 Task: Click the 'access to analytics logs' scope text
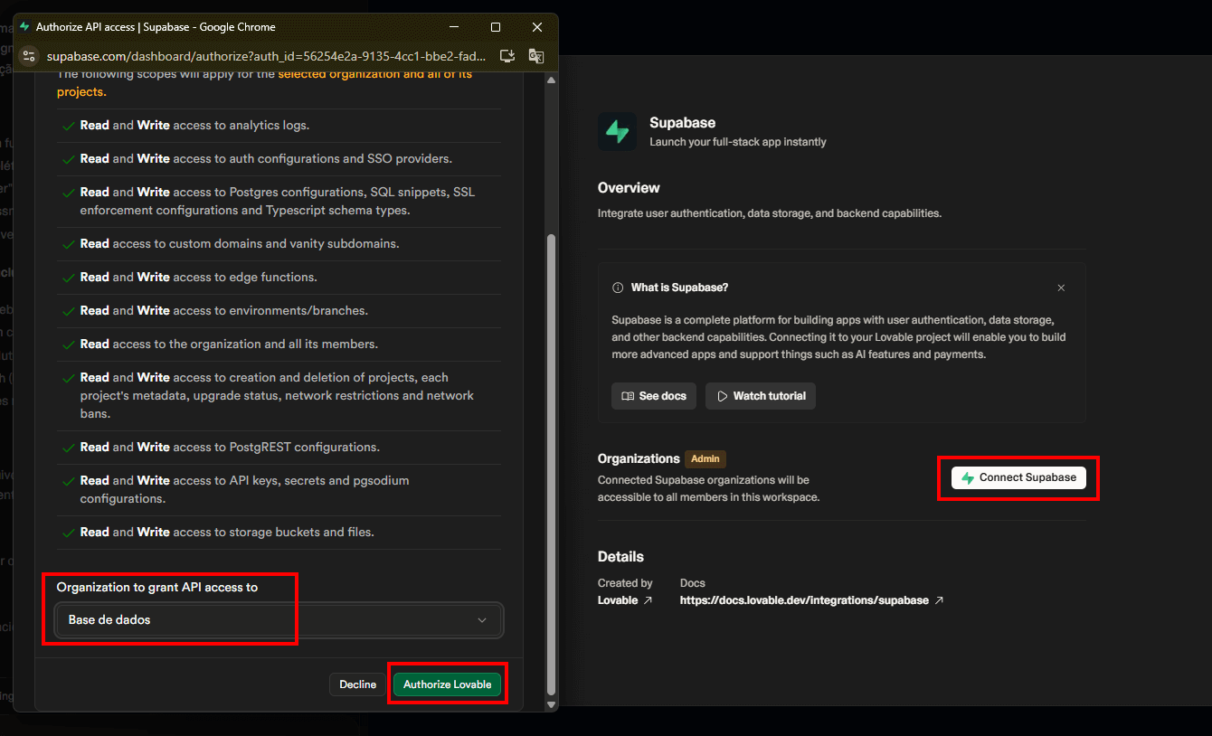pyautogui.click(x=241, y=126)
